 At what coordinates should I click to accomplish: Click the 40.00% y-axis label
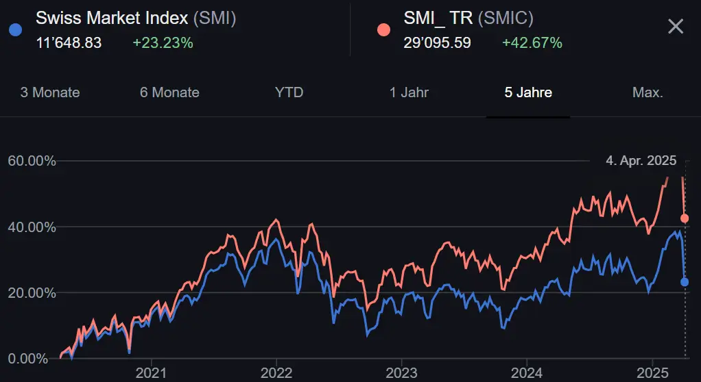[x=32, y=227]
